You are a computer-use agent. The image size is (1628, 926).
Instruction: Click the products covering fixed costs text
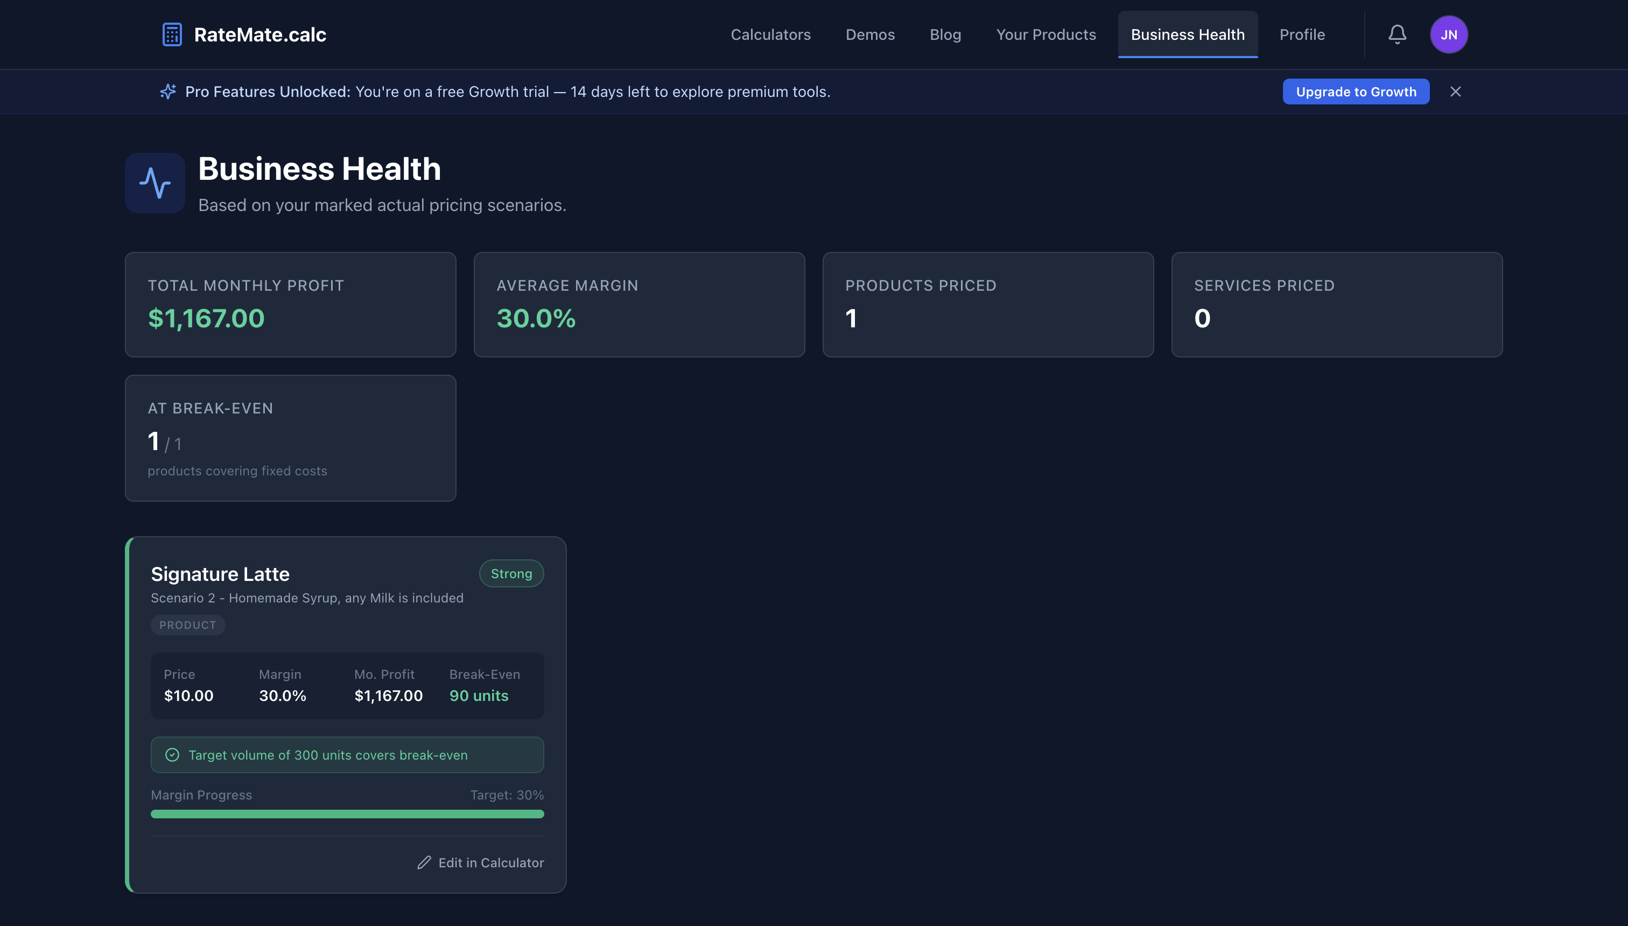(x=237, y=471)
